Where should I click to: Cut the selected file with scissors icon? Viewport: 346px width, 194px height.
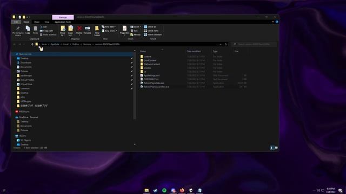click(43, 27)
